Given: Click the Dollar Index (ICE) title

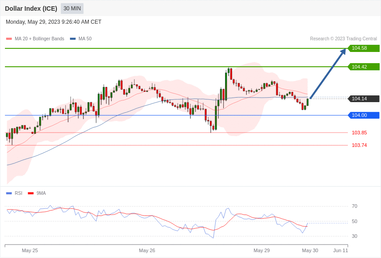Looking at the screenshot, I should 31,9.
